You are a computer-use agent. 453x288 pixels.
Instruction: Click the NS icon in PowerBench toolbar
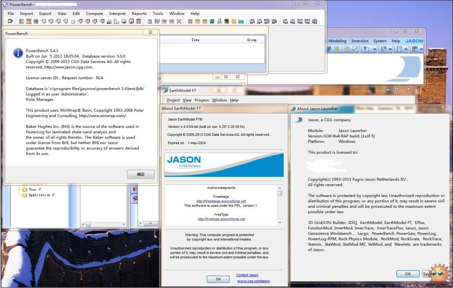click(x=171, y=21)
